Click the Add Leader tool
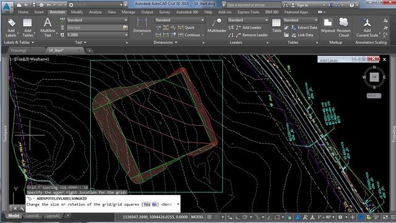This screenshot has width=396, height=223. [x=249, y=27]
